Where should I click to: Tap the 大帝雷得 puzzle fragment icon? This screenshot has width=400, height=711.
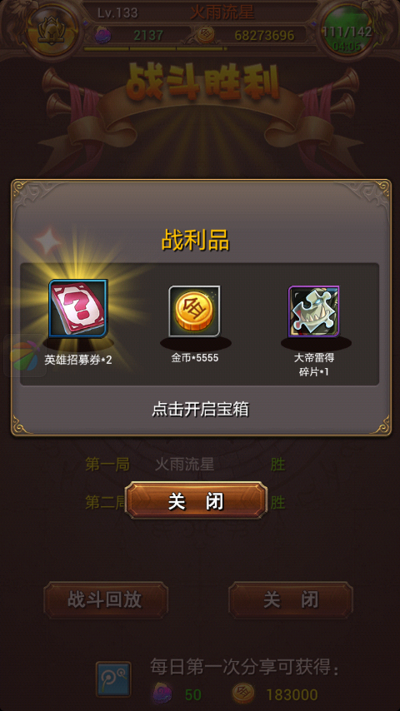coord(313,311)
